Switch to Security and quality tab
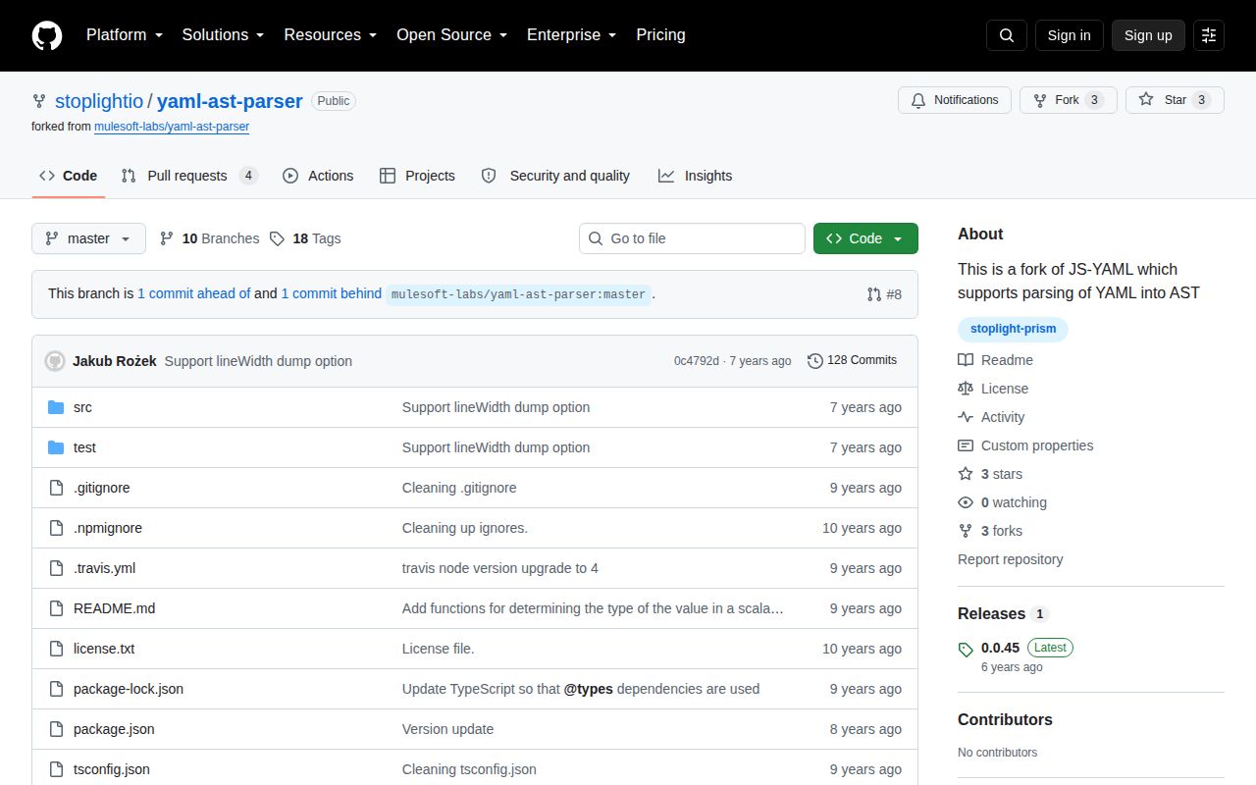This screenshot has width=1256, height=785. tap(555, 176)
